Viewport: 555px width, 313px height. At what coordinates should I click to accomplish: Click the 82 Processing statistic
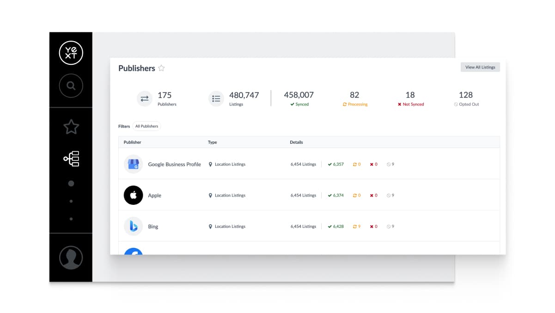point(354,98)
